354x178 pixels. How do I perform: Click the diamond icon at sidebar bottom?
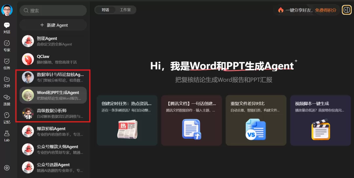[x=7, y=168]
